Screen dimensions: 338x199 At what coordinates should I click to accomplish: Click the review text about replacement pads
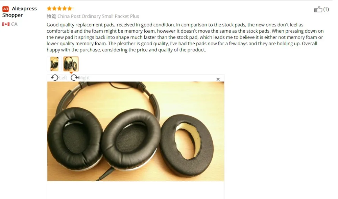click(185, 37)
